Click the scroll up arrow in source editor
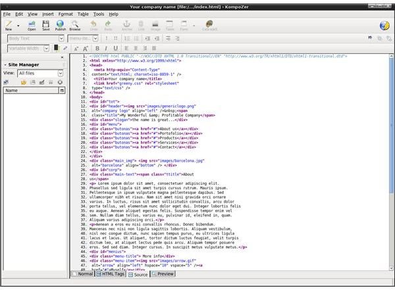 pyautogui.click(x=392, y=56)
